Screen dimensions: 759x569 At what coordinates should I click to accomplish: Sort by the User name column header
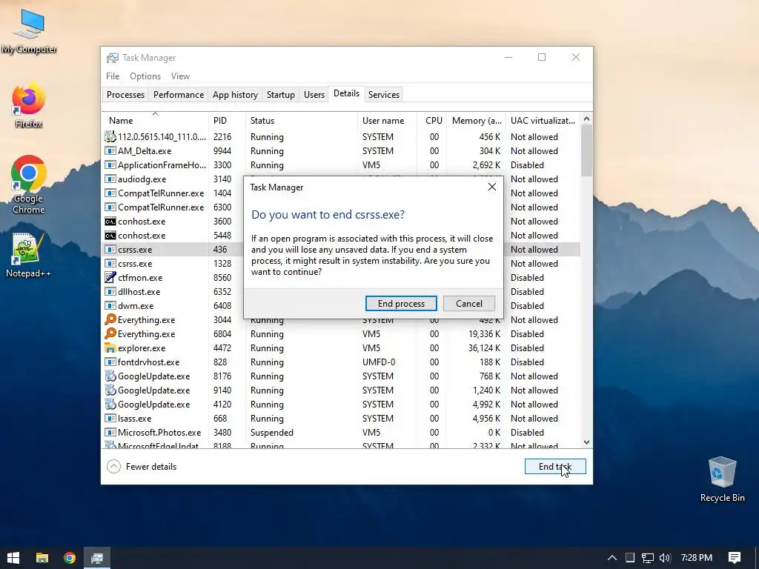point(387,121)
